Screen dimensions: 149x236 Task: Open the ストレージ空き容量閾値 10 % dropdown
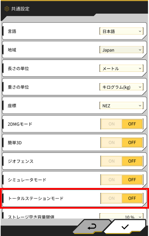click(x=121, y=216)
